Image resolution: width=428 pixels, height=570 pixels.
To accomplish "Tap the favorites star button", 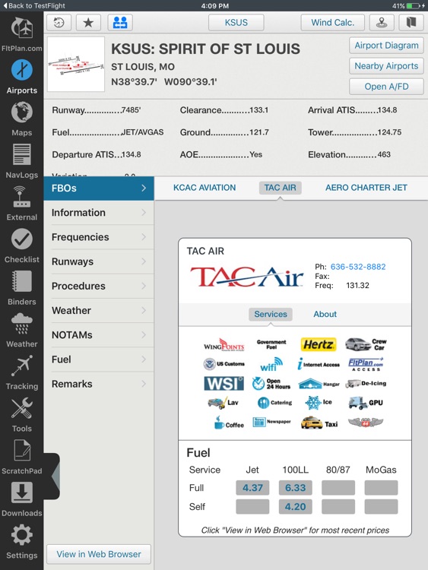I will 88,23.
